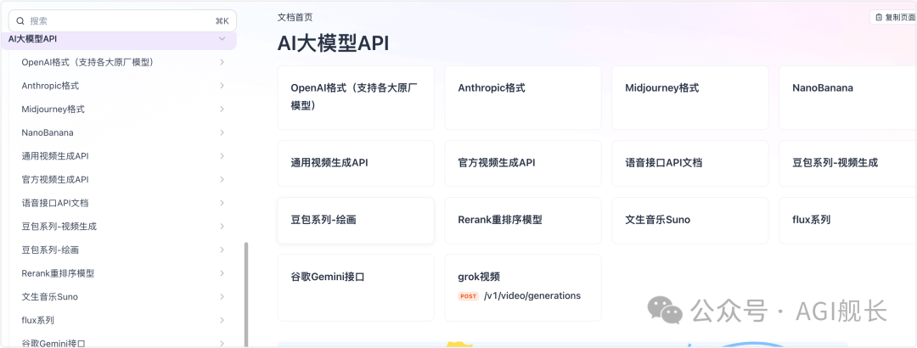Click the POST method badge
917x348 pixels.
(x=469, y=296)
